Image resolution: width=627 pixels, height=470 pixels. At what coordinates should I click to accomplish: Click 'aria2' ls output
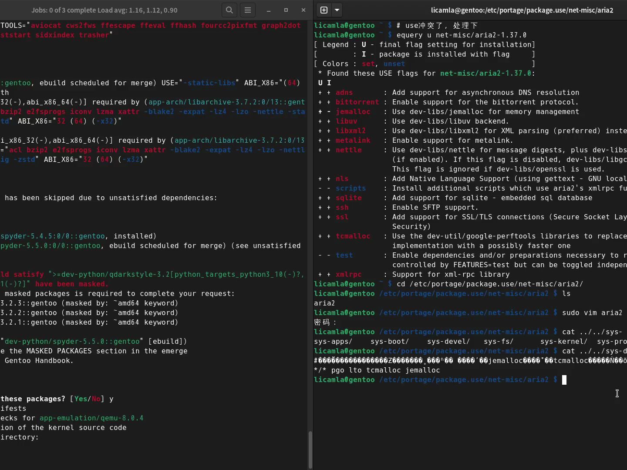coord(324,303)
